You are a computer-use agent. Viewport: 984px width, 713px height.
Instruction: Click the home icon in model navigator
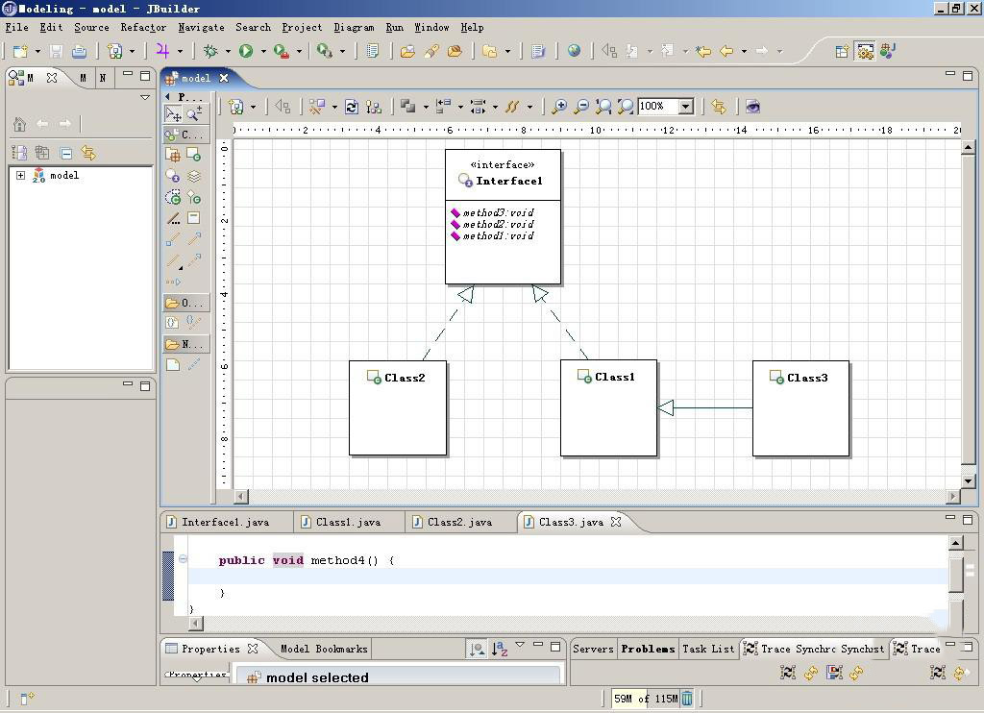click(x=19, y=124)
